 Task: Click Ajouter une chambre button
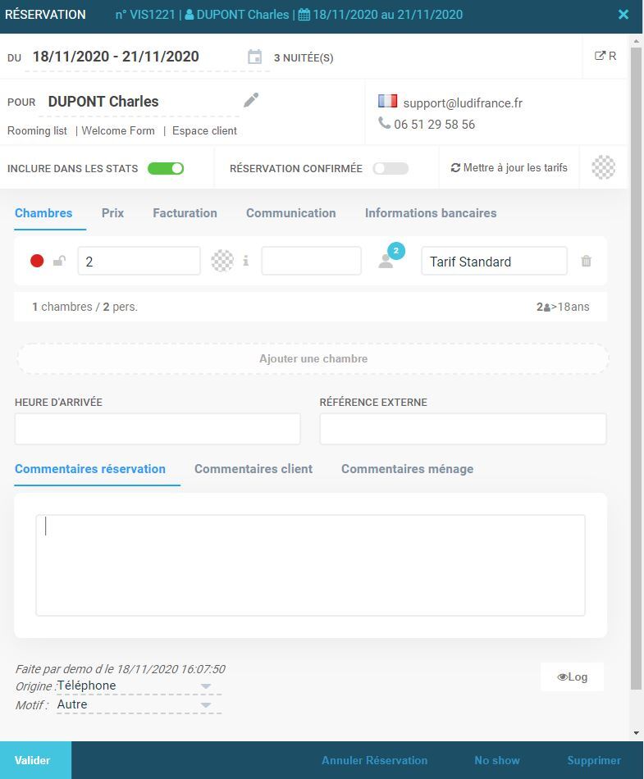pyautogui.click(x=313, y=358)
